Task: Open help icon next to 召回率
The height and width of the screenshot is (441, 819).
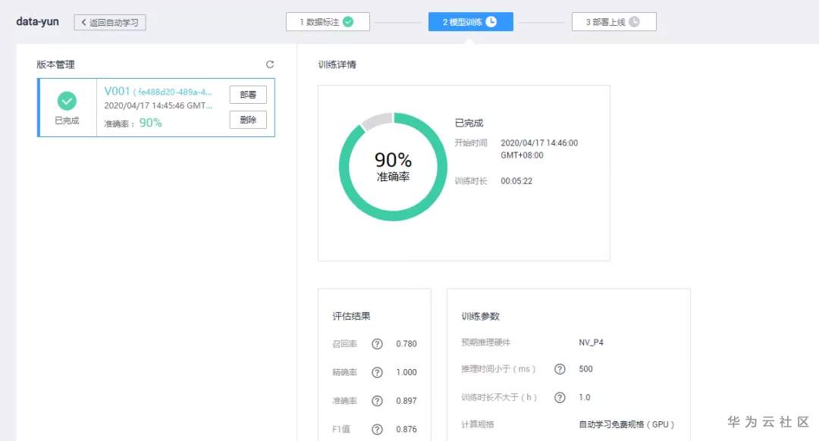Action: click(377, 344)
